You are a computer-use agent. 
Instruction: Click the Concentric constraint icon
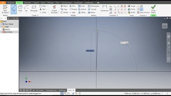click(x=122, y=6)
